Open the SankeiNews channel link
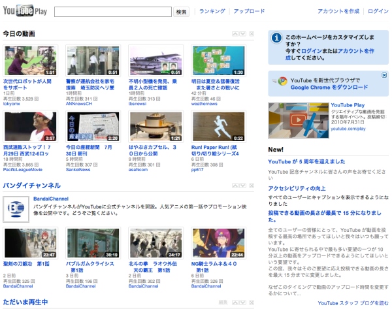This screenshot has width=392, height=309. 78,170
